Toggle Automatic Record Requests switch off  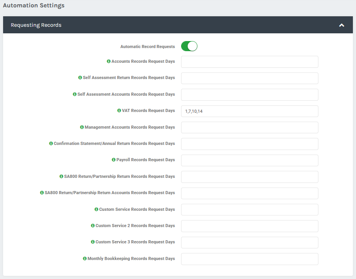(x=189, y=46)
